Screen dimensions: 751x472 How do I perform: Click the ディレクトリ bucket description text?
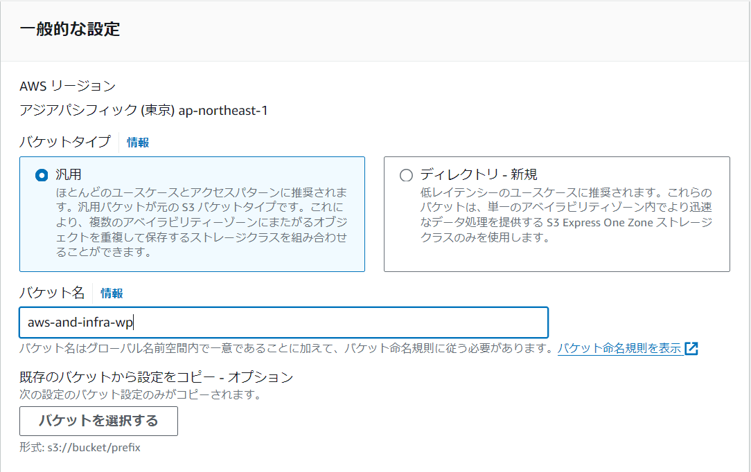click(566, 215)
